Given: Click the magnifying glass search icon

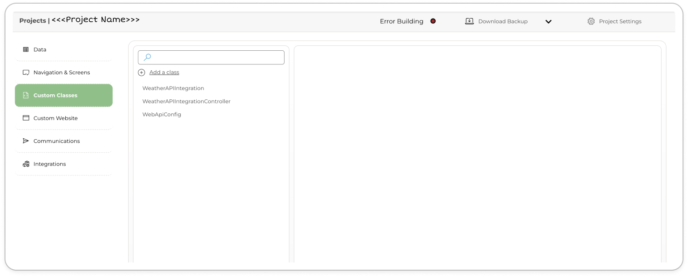Looking at the screenshot, I should pyautogui.click(x=147, y=57).
